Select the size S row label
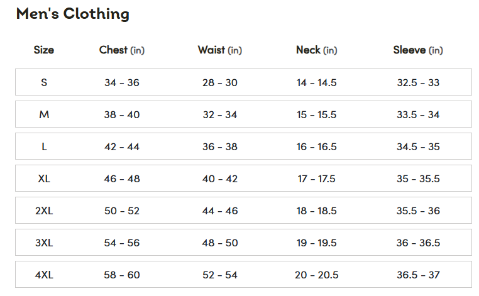The image size is (479, 296). coord(44,82)
